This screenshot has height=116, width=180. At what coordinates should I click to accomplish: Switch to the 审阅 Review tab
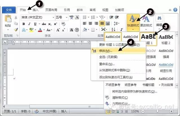point(93,10)
